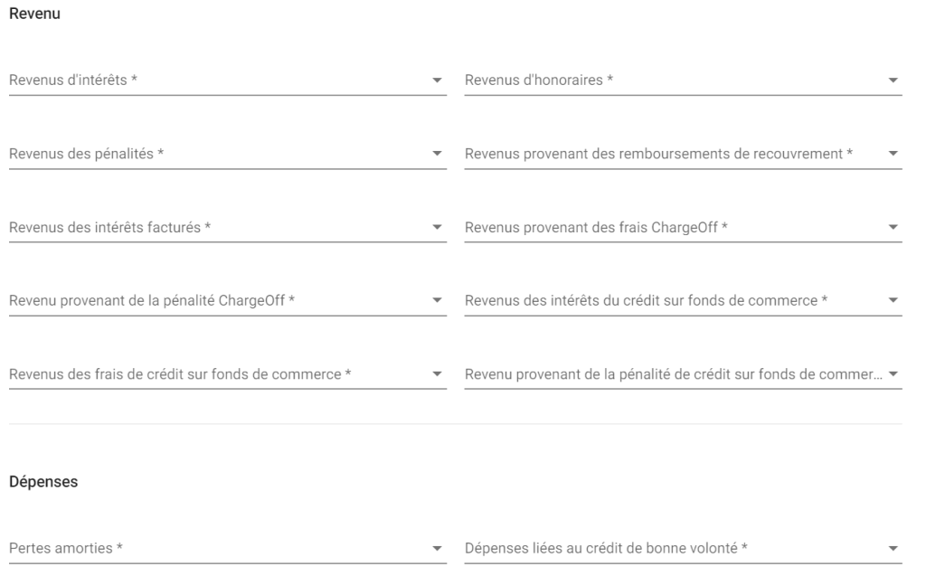Expand the Revenus d'honoraires dropdown arrow
The image size is (926, 576).
pyautogui.click(x=893, y=80)
